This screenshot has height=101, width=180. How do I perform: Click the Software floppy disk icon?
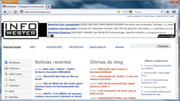point(6,68)
